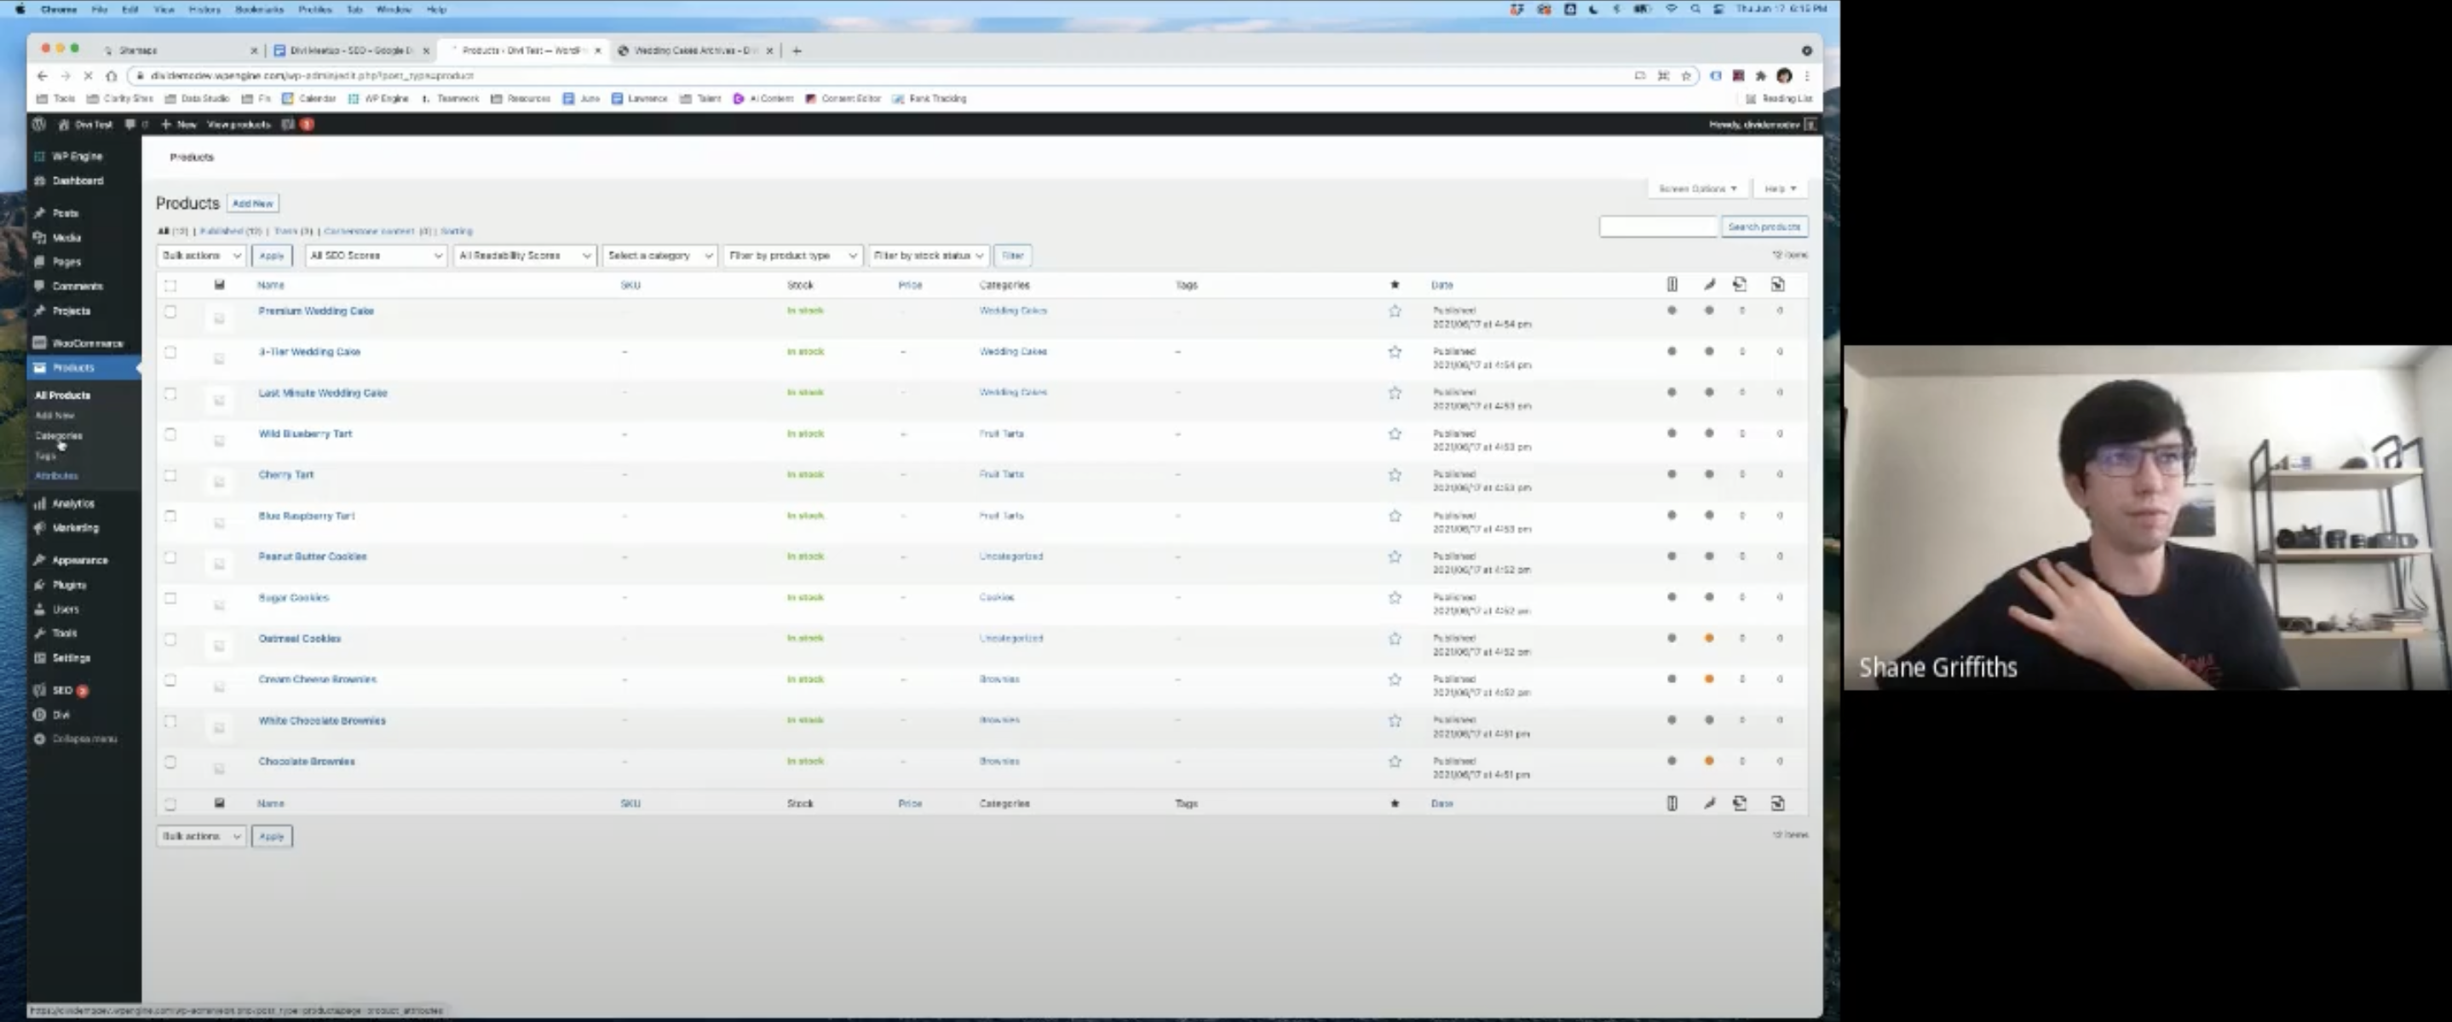Check the Premium Wedding Cake checkbox
This screenshot has width=2452, height=1022.
point(170,311)
